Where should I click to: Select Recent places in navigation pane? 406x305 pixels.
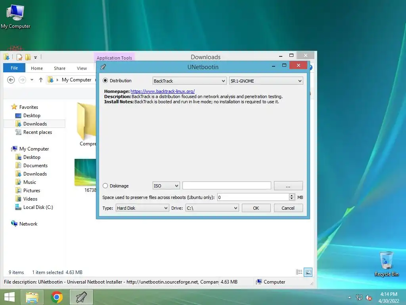pyautogui.click(x=37, y=132)
